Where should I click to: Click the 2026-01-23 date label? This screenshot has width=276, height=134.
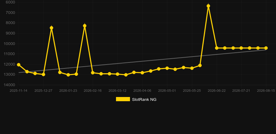[68, 91]
